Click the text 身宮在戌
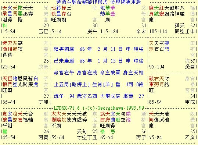This screenshot has width=198, height=145. pos(87,72)
